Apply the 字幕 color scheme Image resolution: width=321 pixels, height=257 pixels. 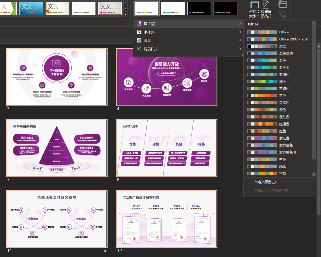278,173
